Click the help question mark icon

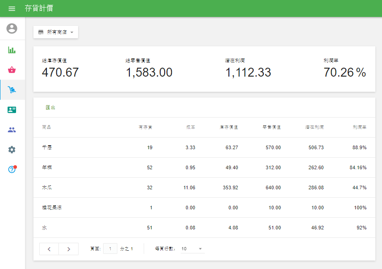pos(12,170)
